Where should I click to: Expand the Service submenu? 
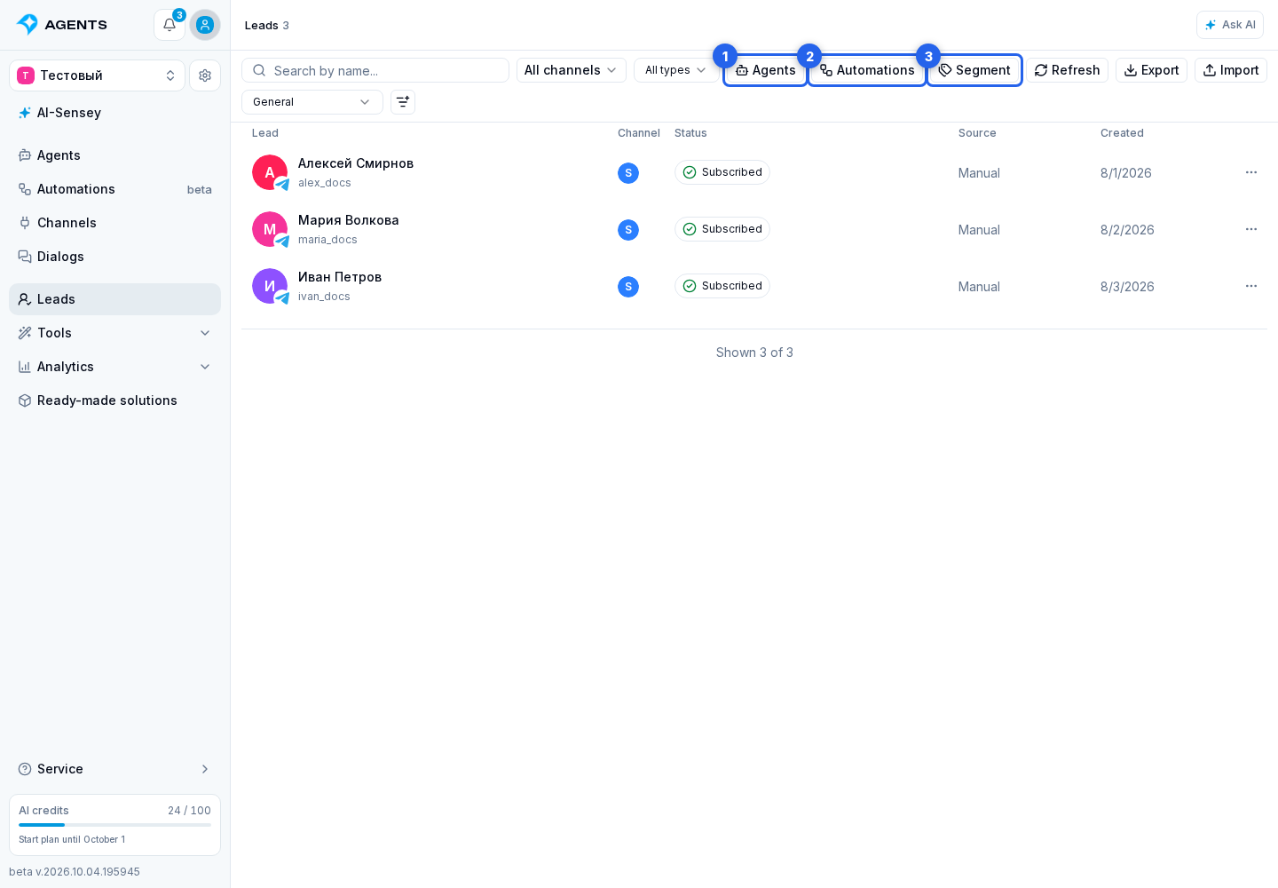point(114,769)
